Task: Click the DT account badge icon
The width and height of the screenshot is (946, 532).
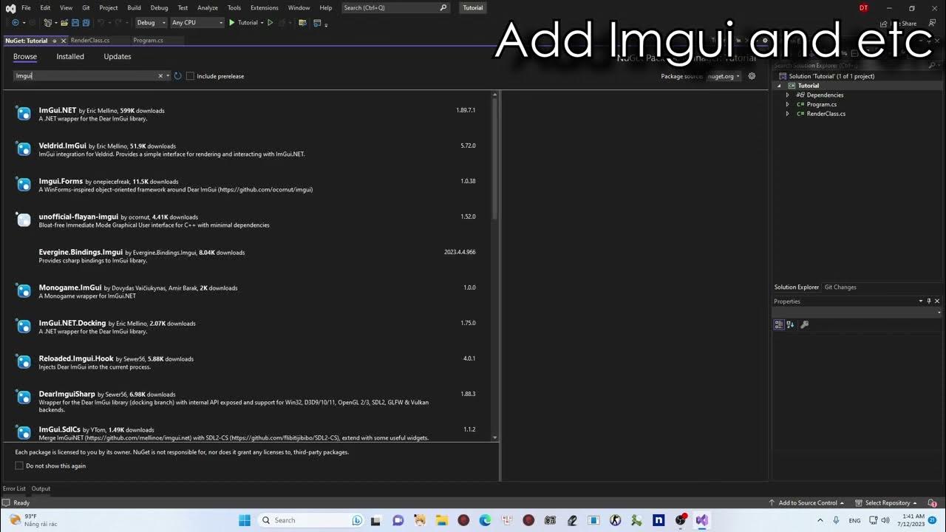Action: click(x=864, y=7)
